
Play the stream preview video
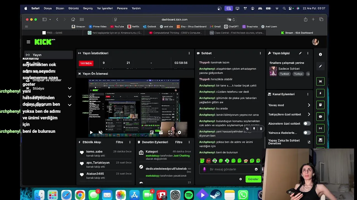[91, 132]
